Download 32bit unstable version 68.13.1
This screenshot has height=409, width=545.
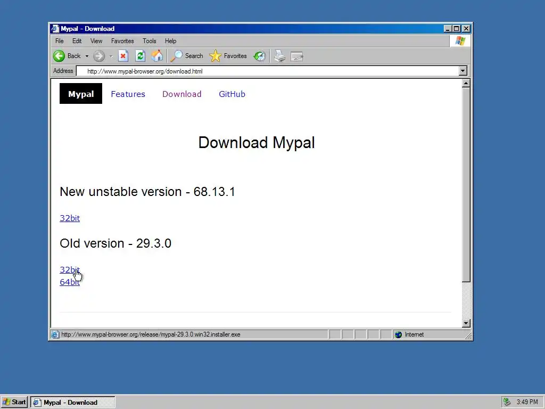coord(70,218)
